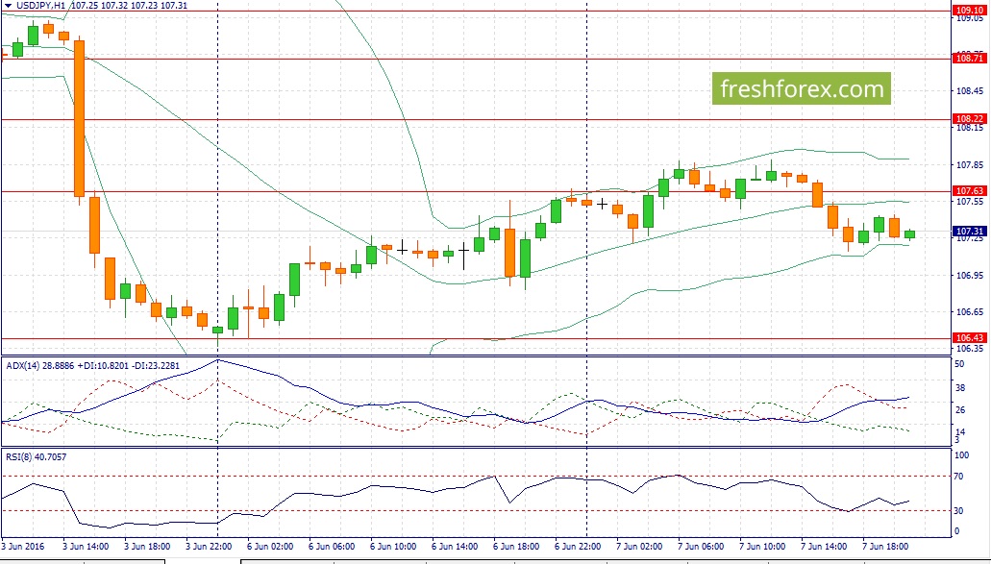Click the RSI 70 level red dashed line
Screen dimensions: 991x564
[475, 476]
